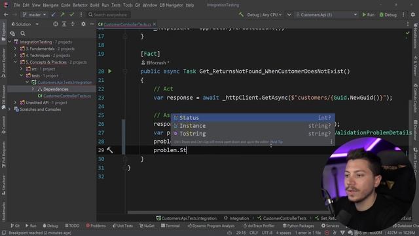Click Next Tip link in completion popup
This screenshot has width=419, height=236.
point(276,142)
